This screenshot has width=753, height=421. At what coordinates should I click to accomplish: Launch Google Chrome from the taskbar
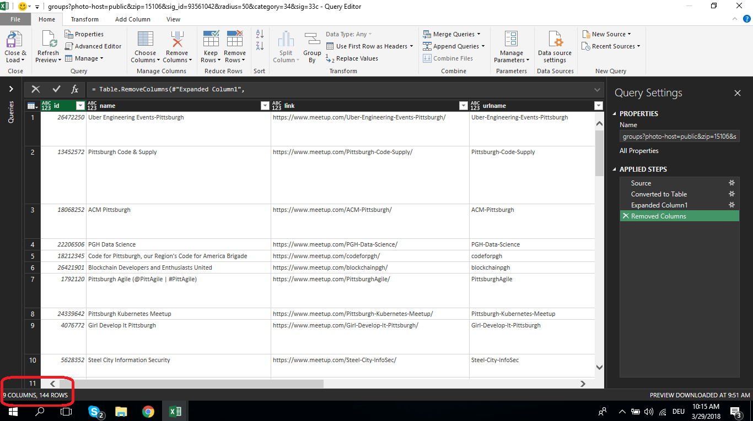point(149,411)
